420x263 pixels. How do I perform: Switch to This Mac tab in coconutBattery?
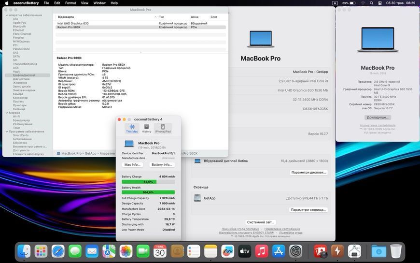pyautogui.click(x=132, y=129)
